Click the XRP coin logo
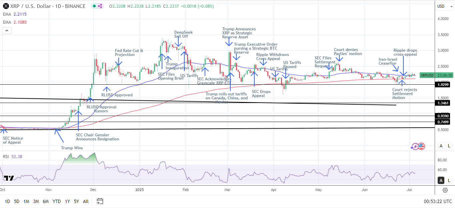The image size is (455, 208). (5, 6)
